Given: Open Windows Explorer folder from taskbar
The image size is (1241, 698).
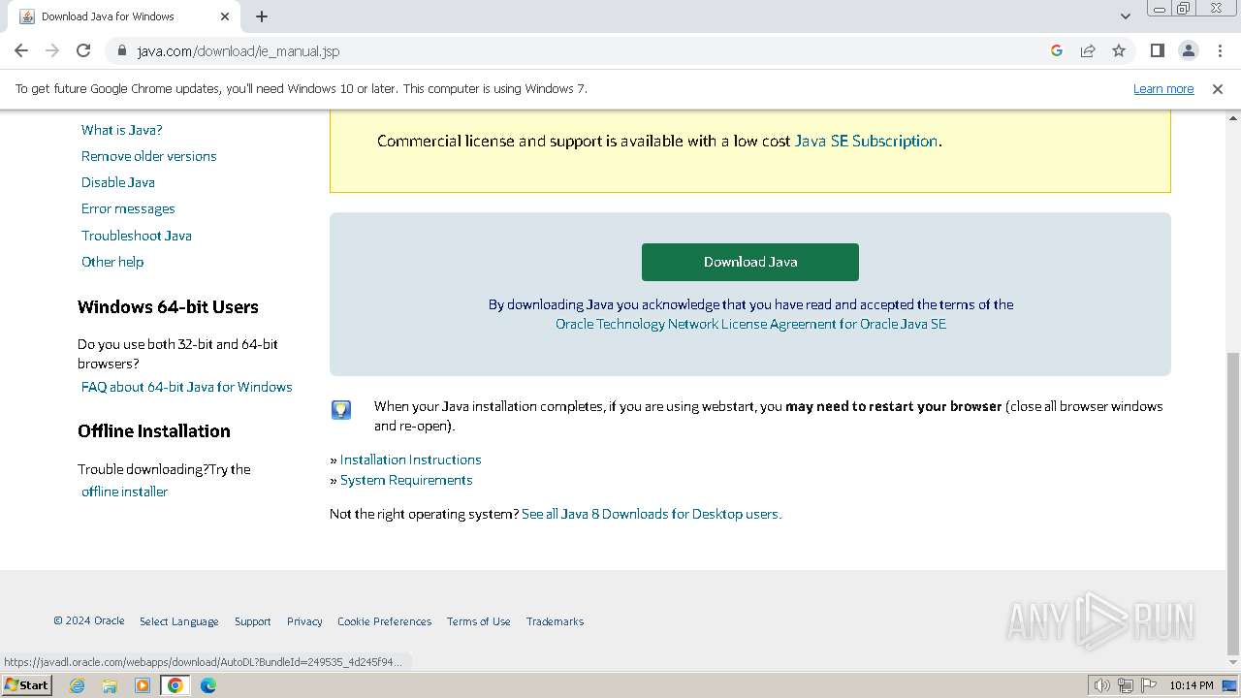Looking at the screenshot, I should coord(110,685).
